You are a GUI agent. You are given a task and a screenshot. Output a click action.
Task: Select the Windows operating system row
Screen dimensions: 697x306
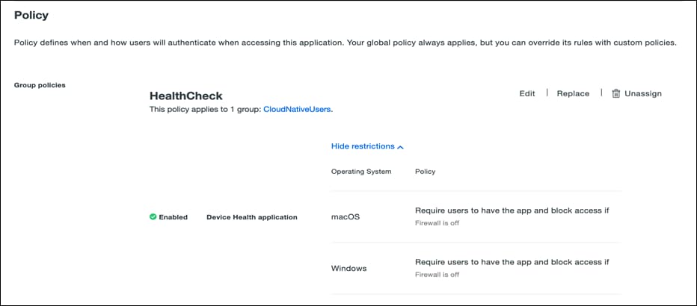point(349,268)
